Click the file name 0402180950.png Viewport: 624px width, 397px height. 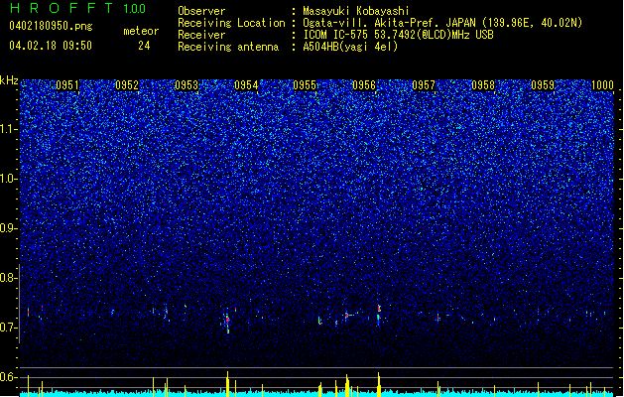[51, 27]
